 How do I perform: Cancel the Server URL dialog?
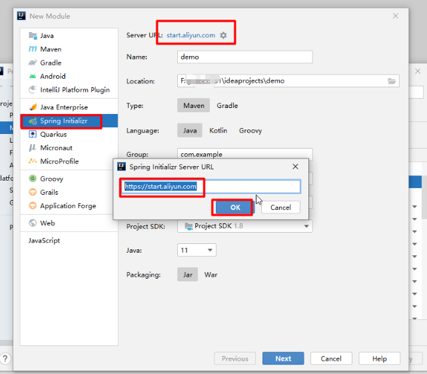tap(280, 207)
